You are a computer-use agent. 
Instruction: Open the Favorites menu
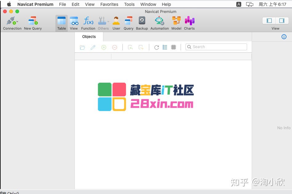tap(109, 4)
